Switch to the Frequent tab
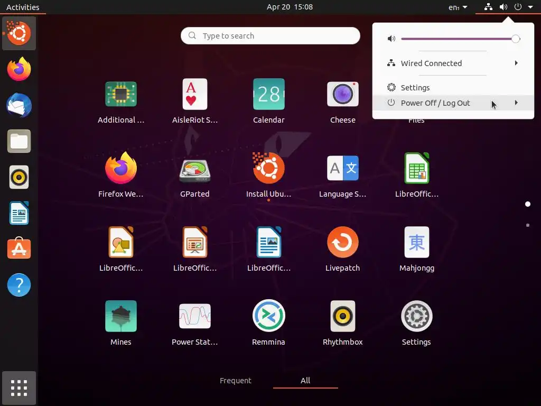Viewport: 541px width, 406px height. pos(236,381)
